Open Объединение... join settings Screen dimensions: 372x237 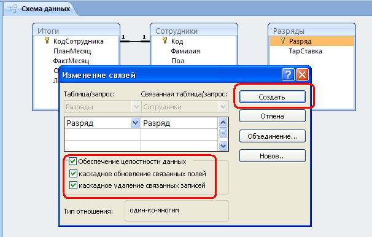coord(273,136)
